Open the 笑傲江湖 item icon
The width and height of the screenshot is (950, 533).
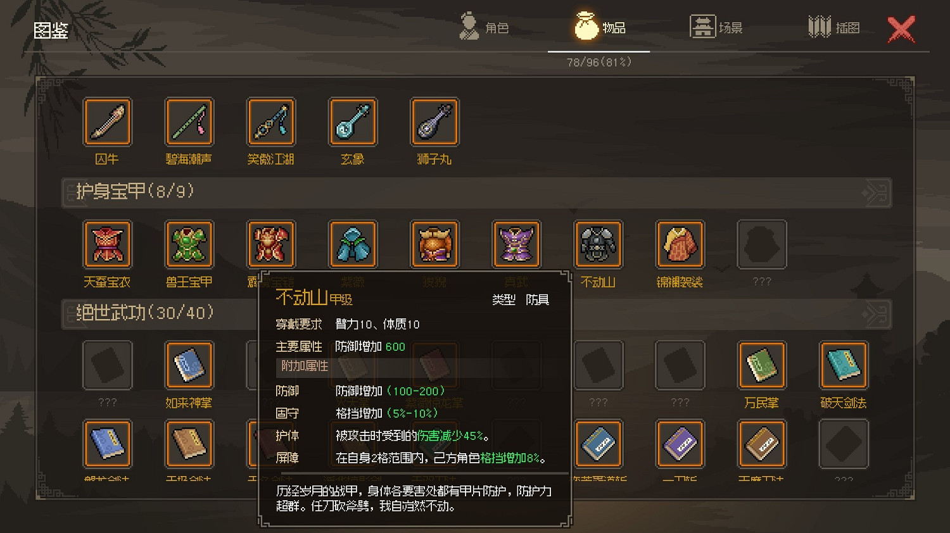click(x=271, y=122)
